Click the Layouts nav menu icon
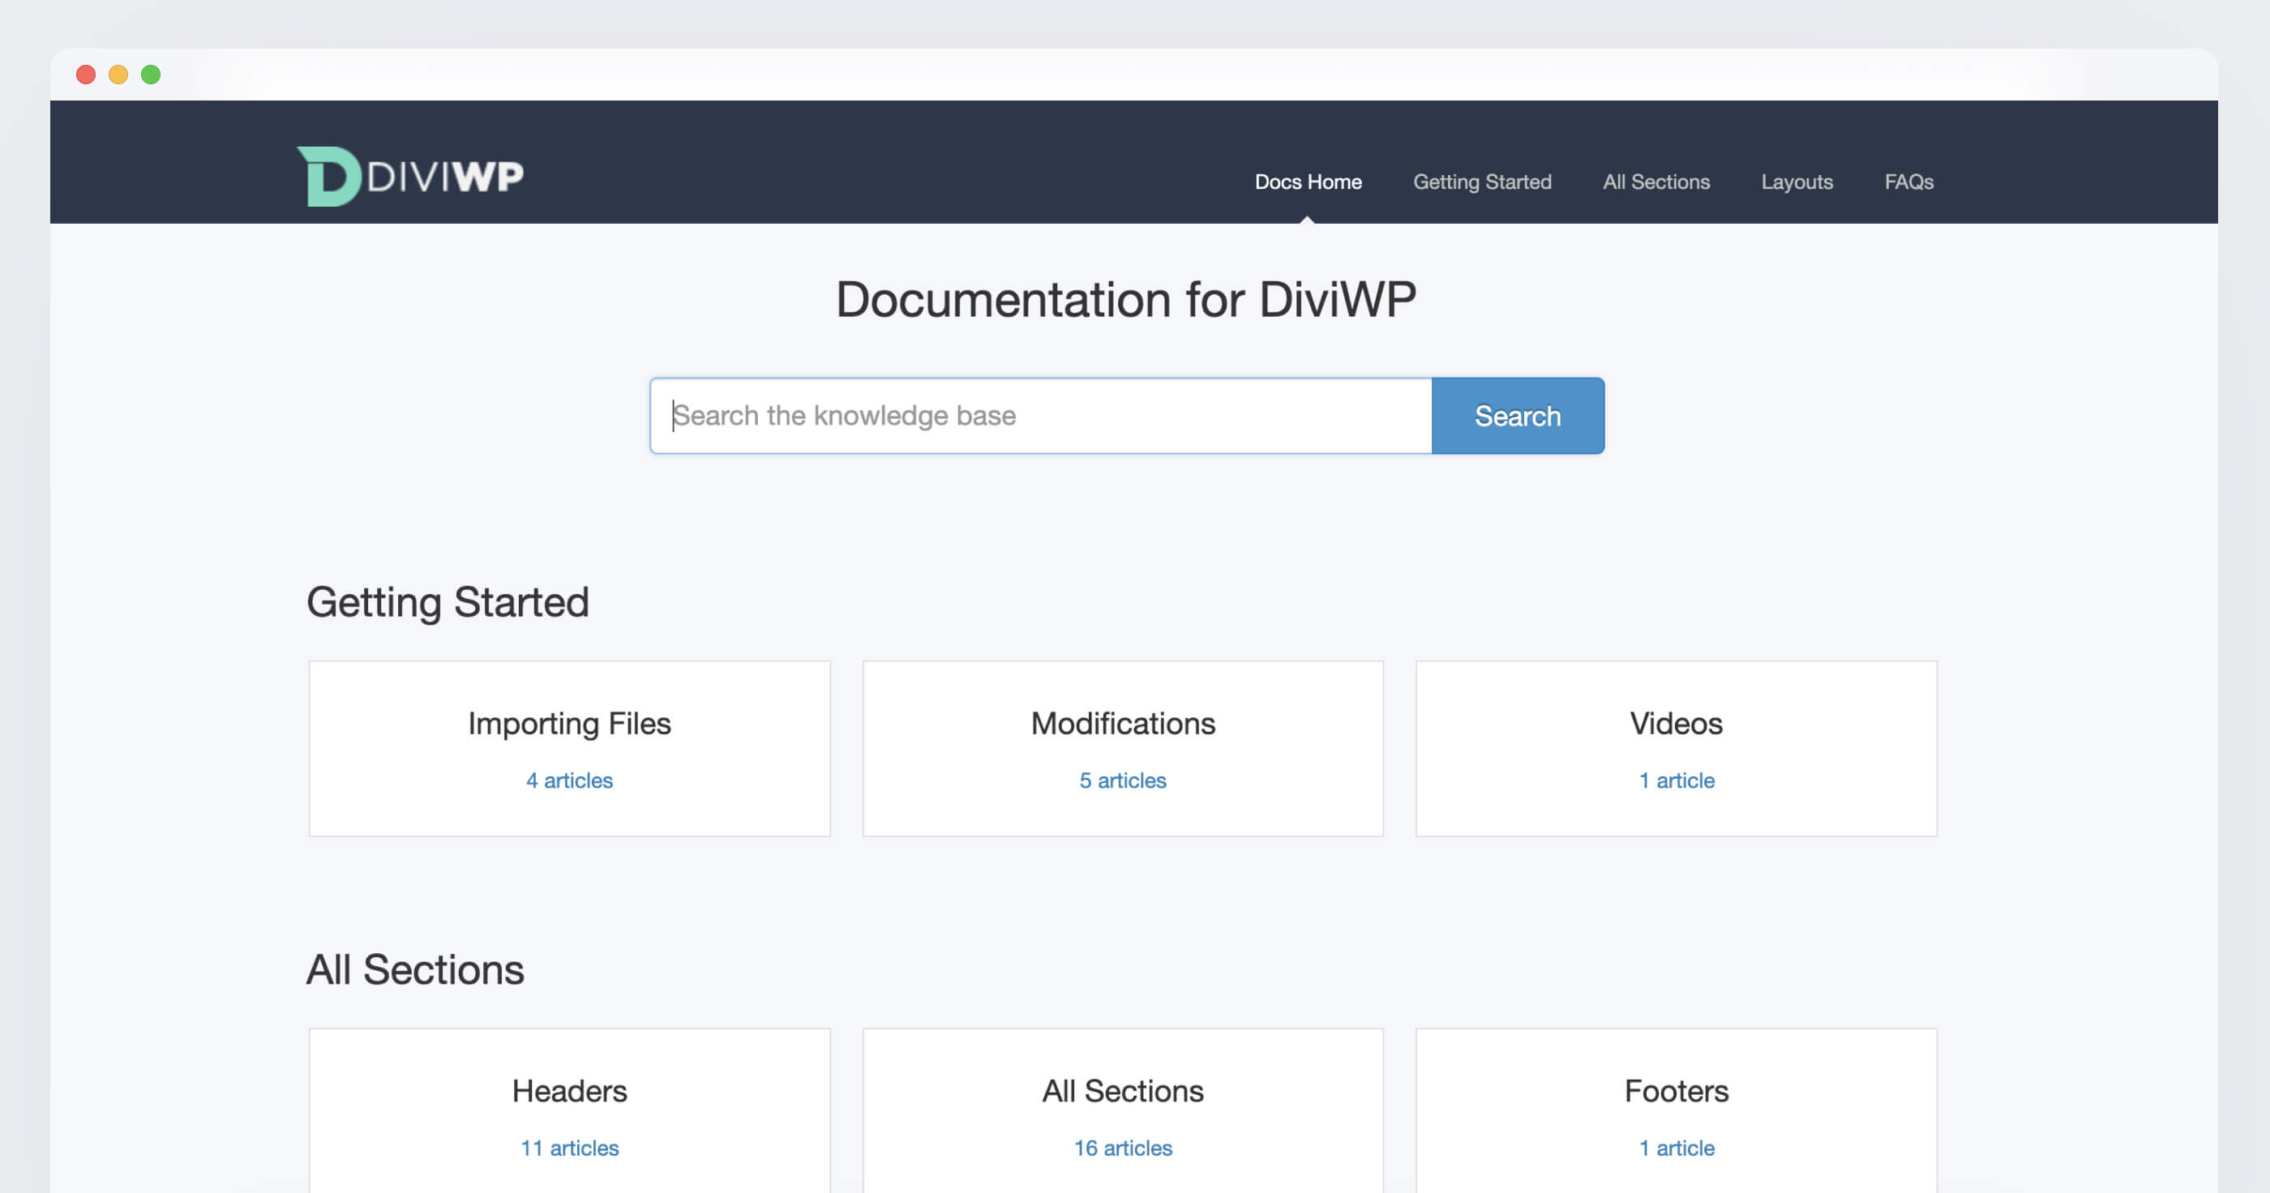The width and height of the screenshot is (2270, 1193). [x=1797, y=180]
